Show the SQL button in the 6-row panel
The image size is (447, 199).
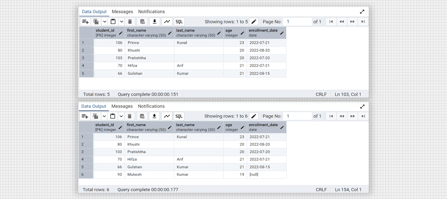pyautogui.click(x=179, y=116)
